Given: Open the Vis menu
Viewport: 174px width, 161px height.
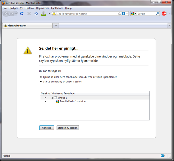Looking at the screenshot, I should (22, 8).
